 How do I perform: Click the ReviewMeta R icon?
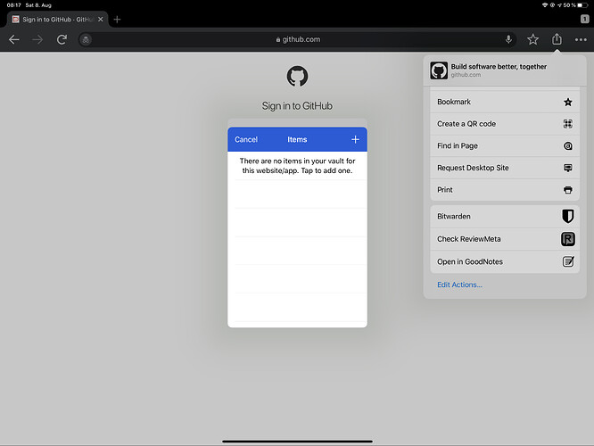click(x=568, y=239)
